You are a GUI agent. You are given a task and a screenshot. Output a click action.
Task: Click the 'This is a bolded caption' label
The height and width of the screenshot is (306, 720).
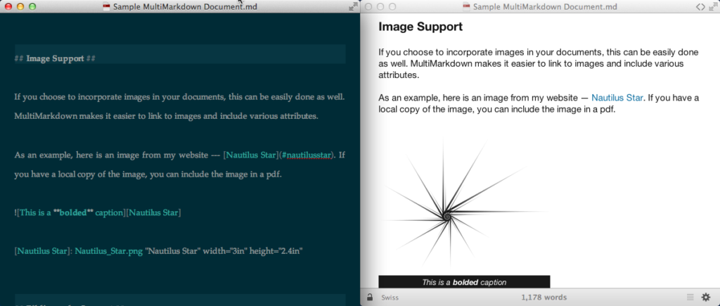464,282
